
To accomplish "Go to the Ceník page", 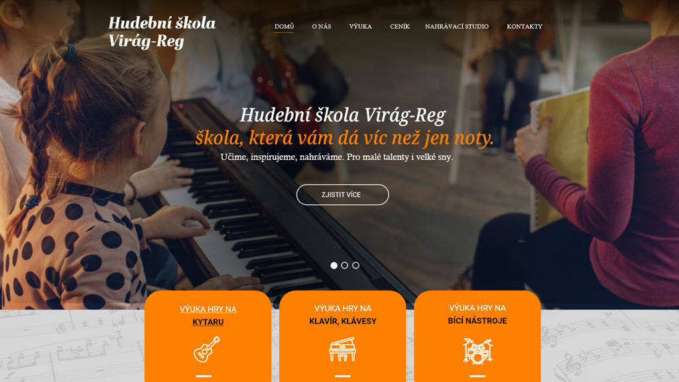I will [x=400, y=27].
